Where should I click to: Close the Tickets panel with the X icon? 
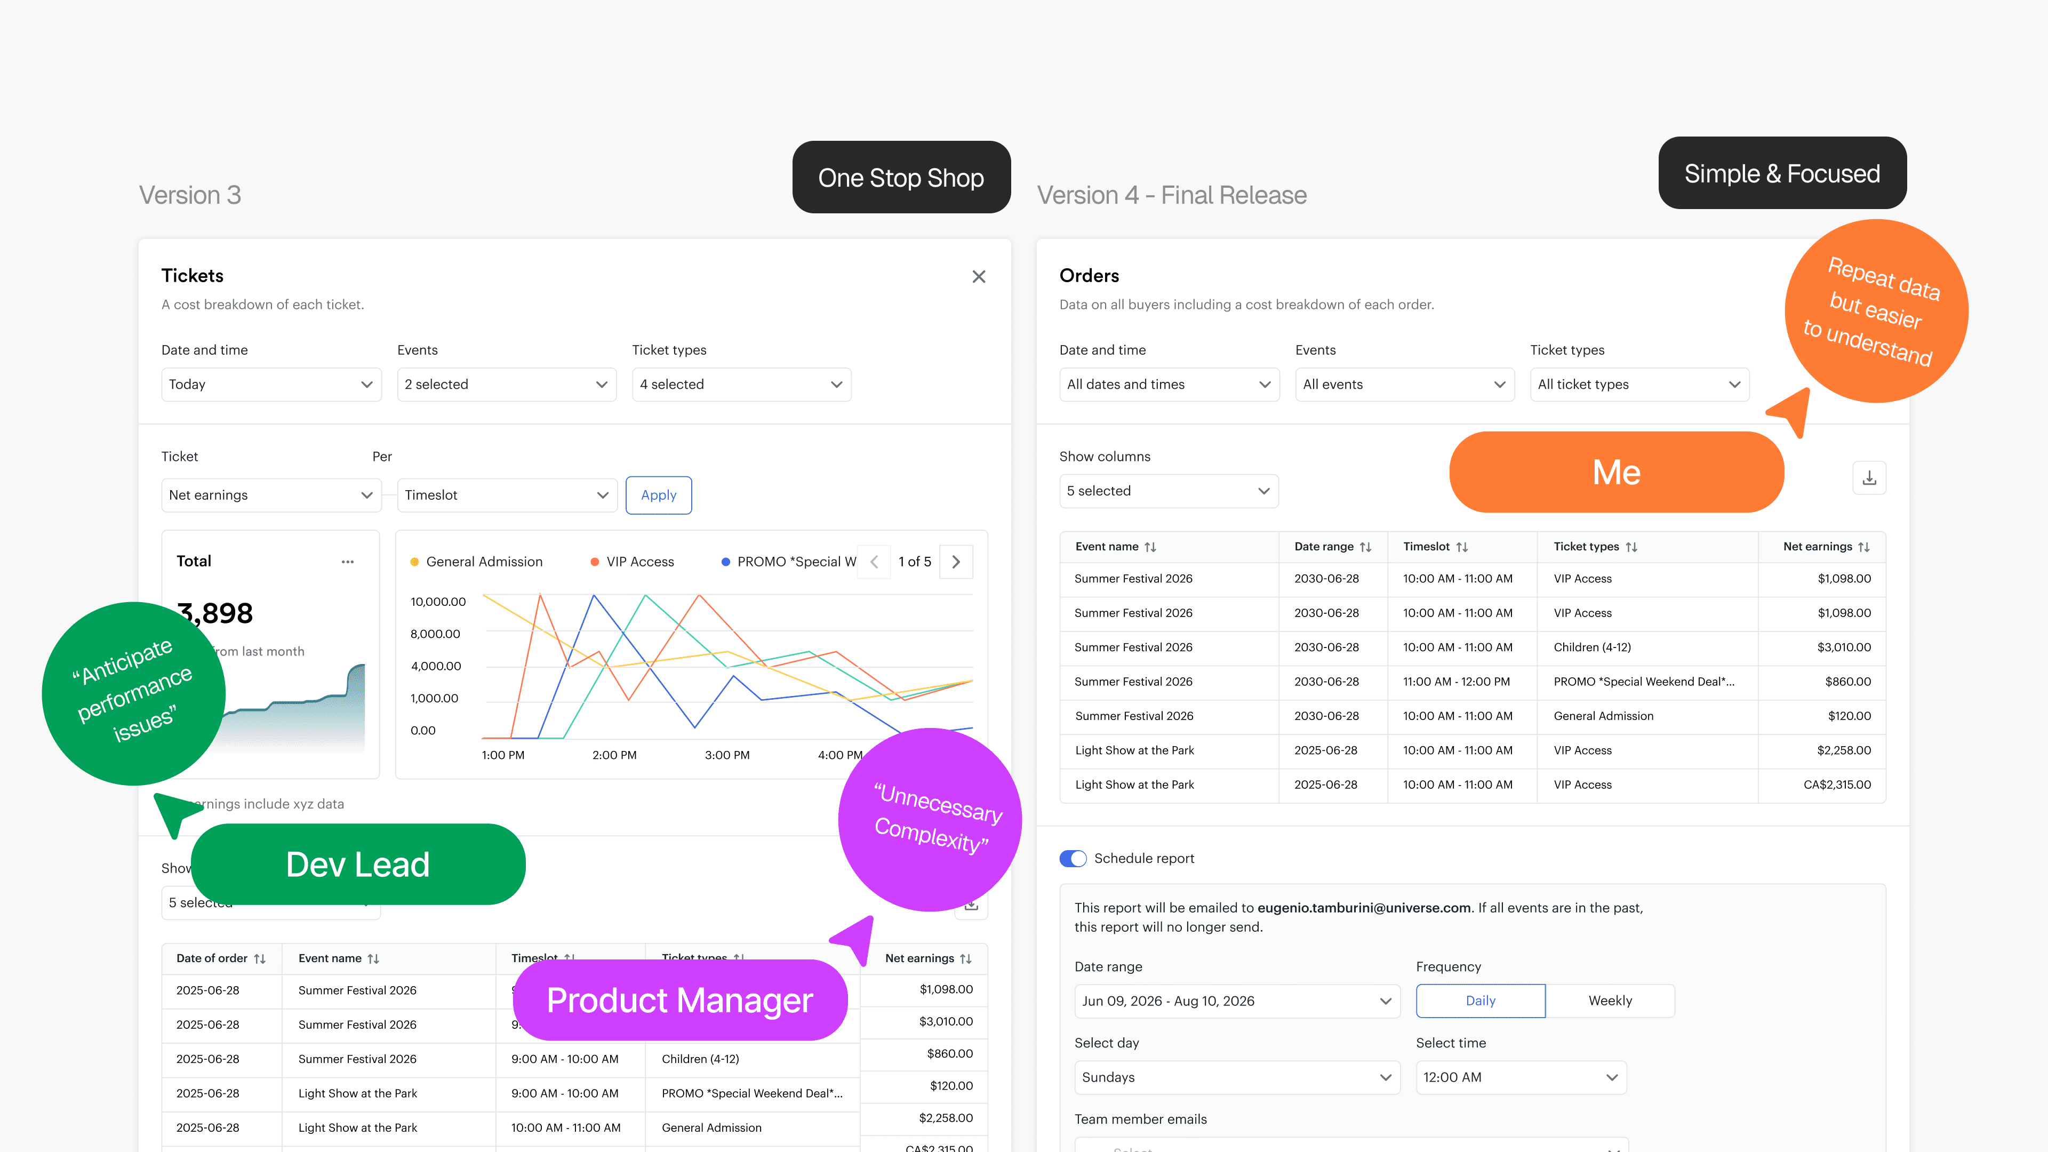coord(979,277)
